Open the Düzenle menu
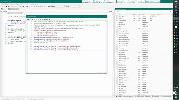Screen dimensions: 179x100 click(x=7, y=4)
